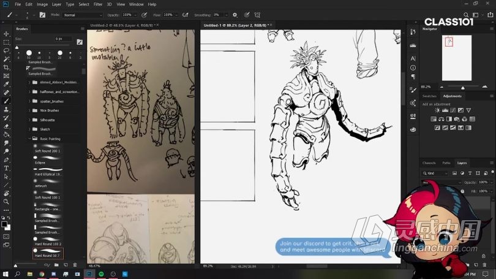Choose the Eclipse brush preset
Viewport: 496px width, 279px height.
click(x=48, y=159)
